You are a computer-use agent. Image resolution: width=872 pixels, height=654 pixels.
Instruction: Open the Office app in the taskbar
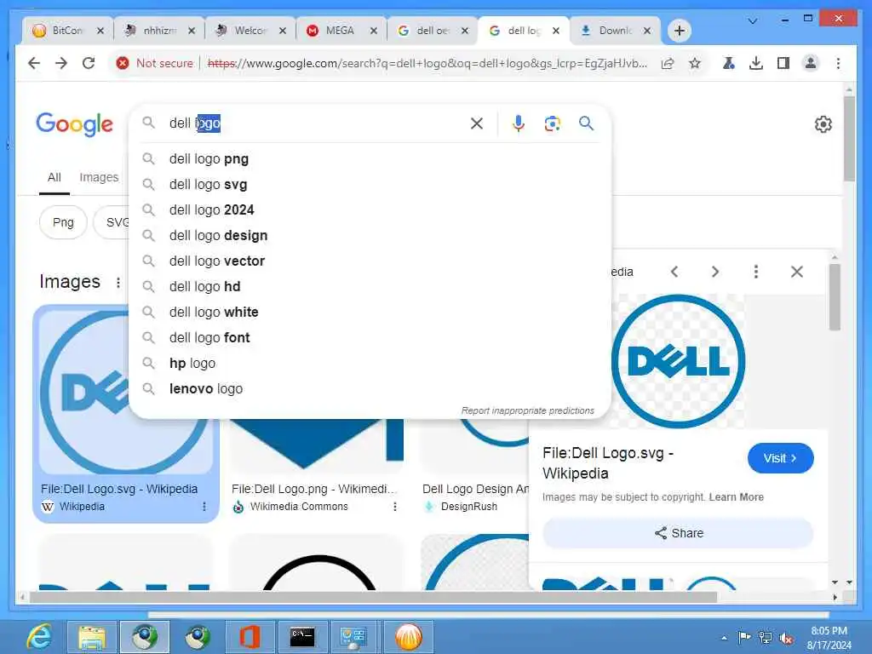click(x=250, y=637)
